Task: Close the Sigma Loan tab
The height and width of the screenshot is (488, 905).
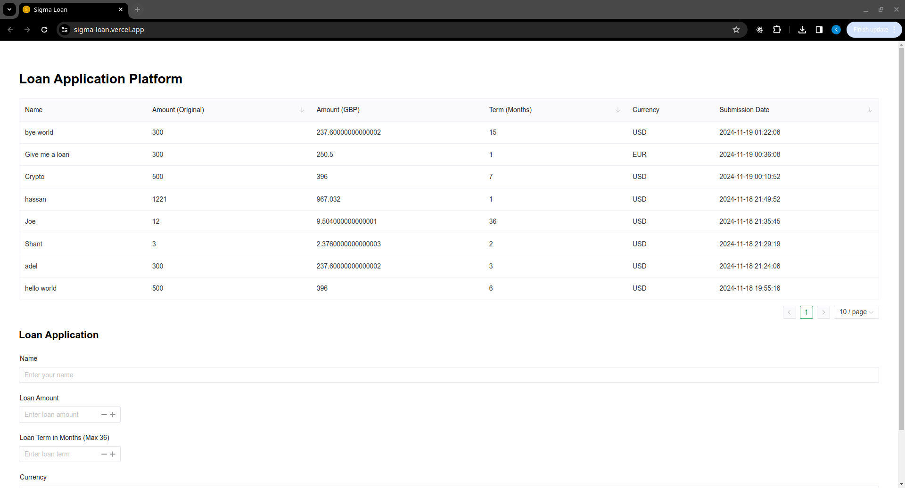Action: 121,9
